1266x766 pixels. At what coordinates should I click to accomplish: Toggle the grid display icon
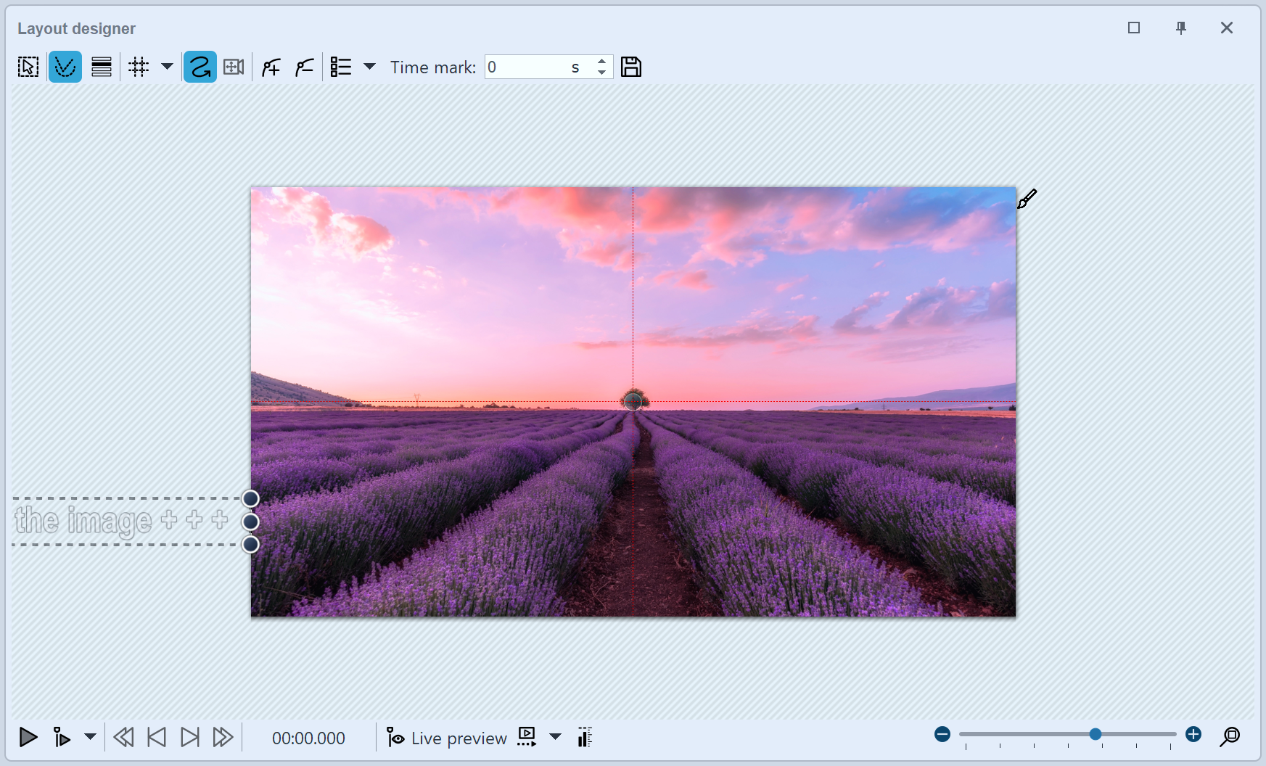[139, 67]
